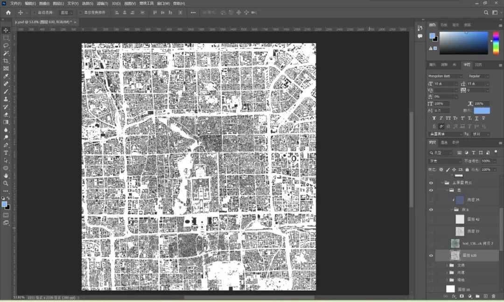This screenshot has height=302, width=504.
Task: Select the Clone Stamp tool
Action: pos(6,99)
